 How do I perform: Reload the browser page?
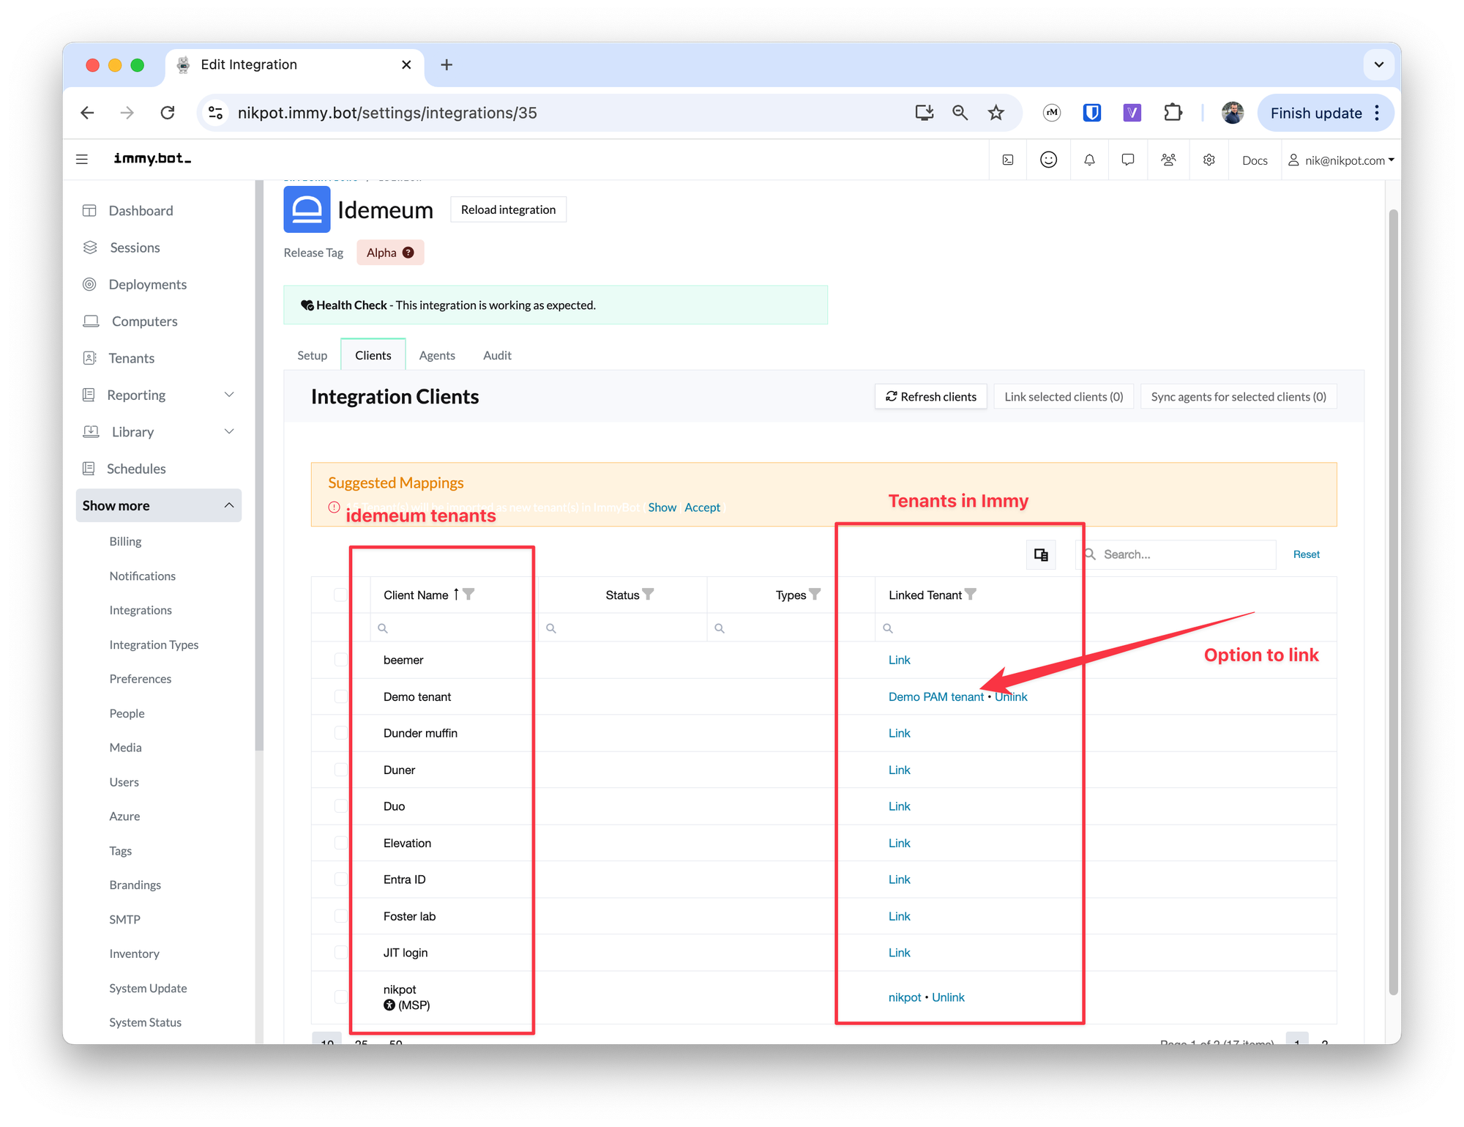point(168,113)
